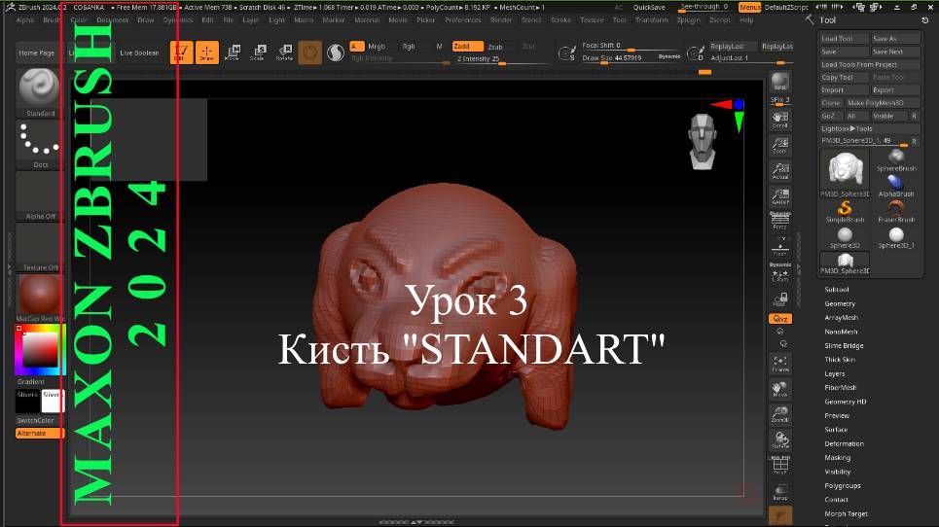This screenshot has height=527, width=939.
Task: Expand the Layers subpalette
Action: (x=835, y=374)
